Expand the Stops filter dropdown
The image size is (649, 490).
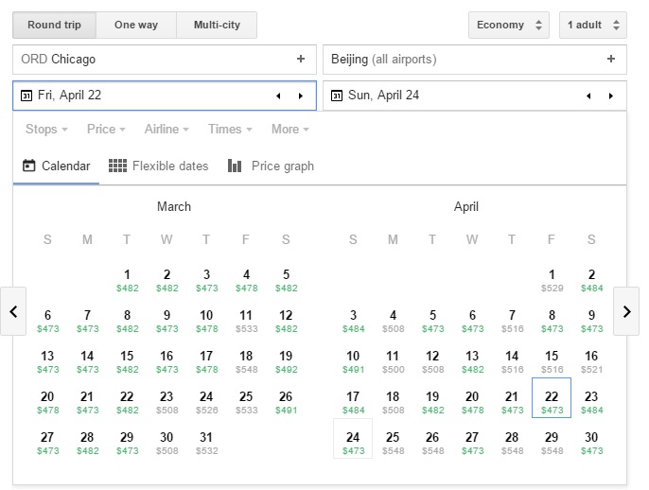pos(46,129)
